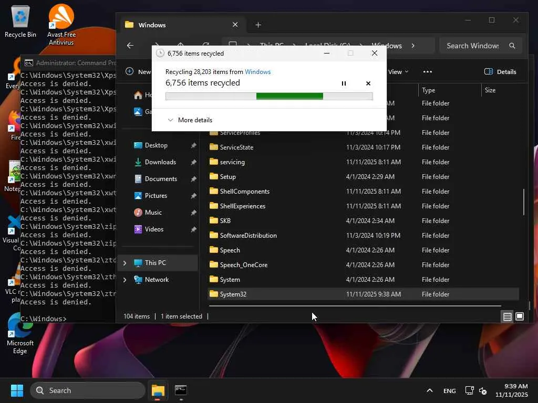The width and height of the screenshot is (538, 403).
Task: Open Music in the navigation pane
Action: (x=153, y=213)
